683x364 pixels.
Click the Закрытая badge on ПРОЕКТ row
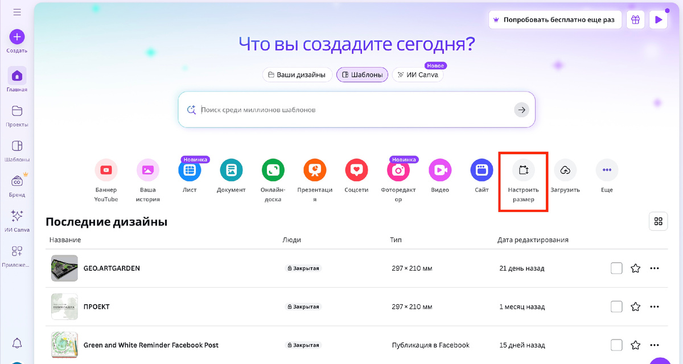[x=303, y=307]
